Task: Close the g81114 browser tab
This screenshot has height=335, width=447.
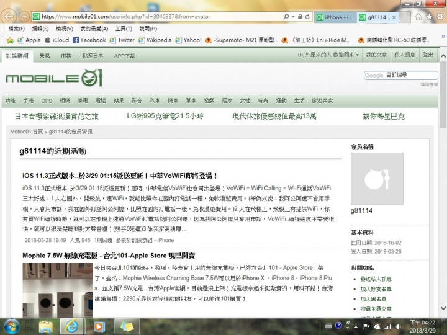Action: point(394,17)
